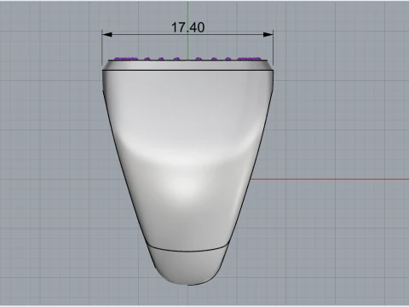This screenshot has height=307, width=409.
Task: Click the right arrowhead of dimension line
Action: tap(268, 35)
